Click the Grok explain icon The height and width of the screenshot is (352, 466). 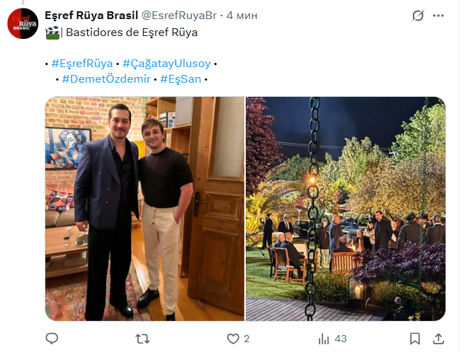click(x=419, y=15)
